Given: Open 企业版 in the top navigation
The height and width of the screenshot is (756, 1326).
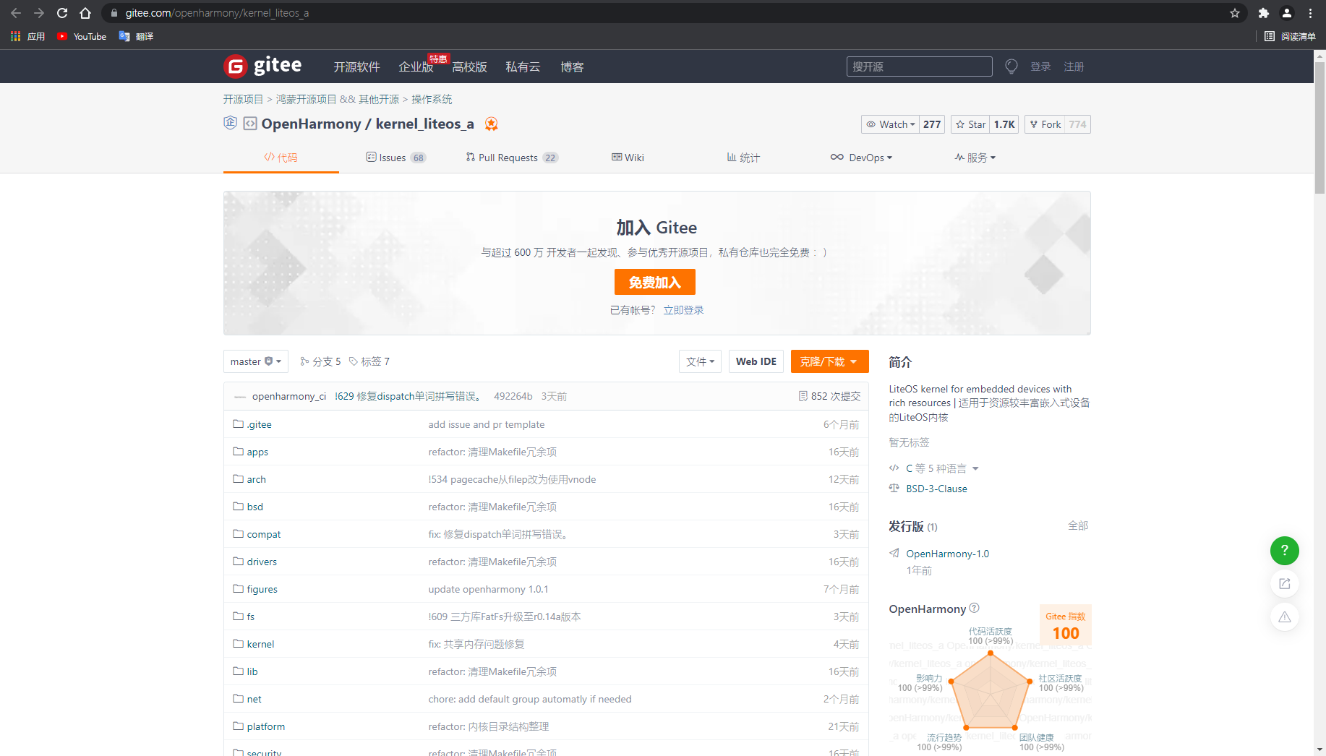Looking at the screenshot, I should [x=416, y=66].
